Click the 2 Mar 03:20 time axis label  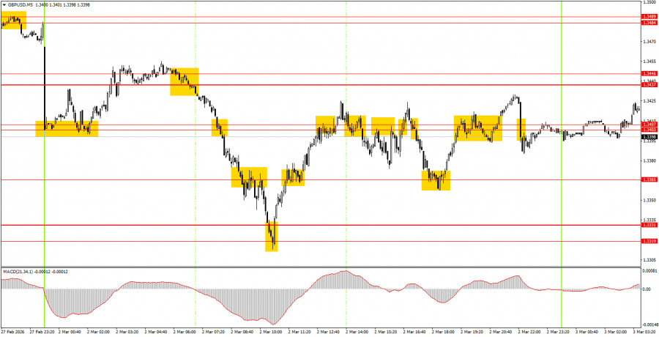pyautogui.click(x=128, y=332)
